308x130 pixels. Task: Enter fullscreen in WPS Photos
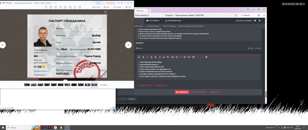click(x=46, y=7)
